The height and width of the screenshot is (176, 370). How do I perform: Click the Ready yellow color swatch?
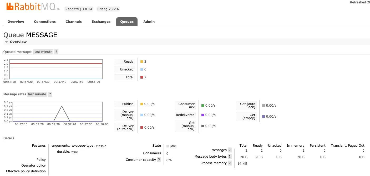pyautogui.click(x=142, y=62)
